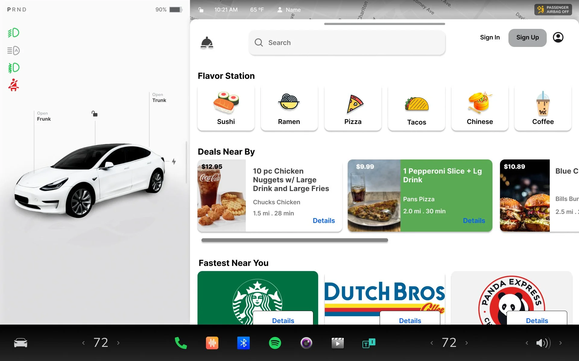Viewport: 579px width, 361px height.
Task: Increase driver temperature with right chevron
Action: (x=118, y=343)
